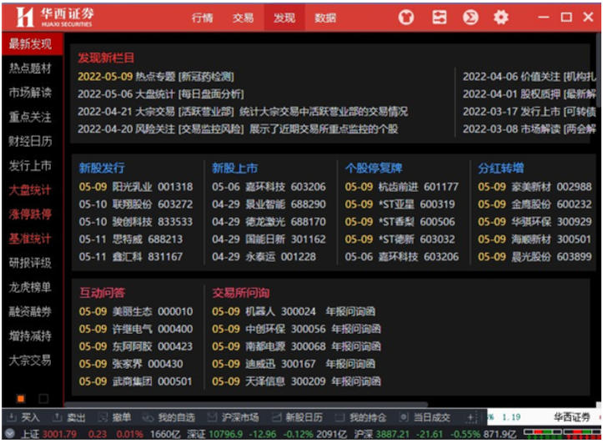Select 大宗交易 in the sidebar
Screen dimensions: 603x443
coord(30,360)
